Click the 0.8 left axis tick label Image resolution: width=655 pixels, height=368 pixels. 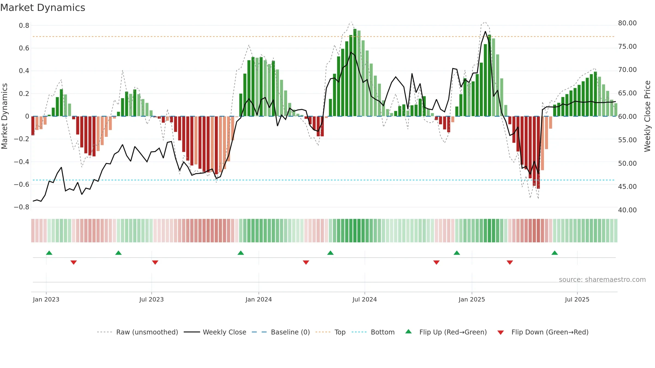[x=24, y=26]
